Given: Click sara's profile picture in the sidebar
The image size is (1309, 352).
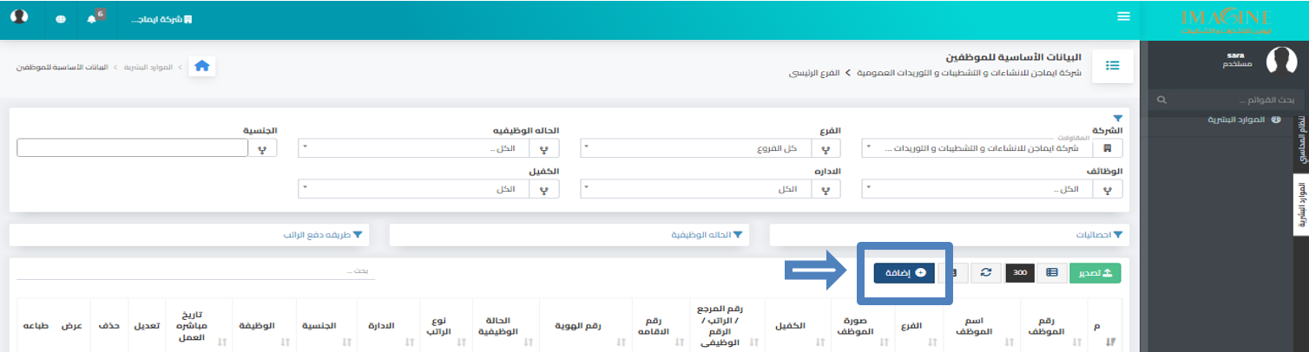Looking at the screenshot, I should point(1281,61).
